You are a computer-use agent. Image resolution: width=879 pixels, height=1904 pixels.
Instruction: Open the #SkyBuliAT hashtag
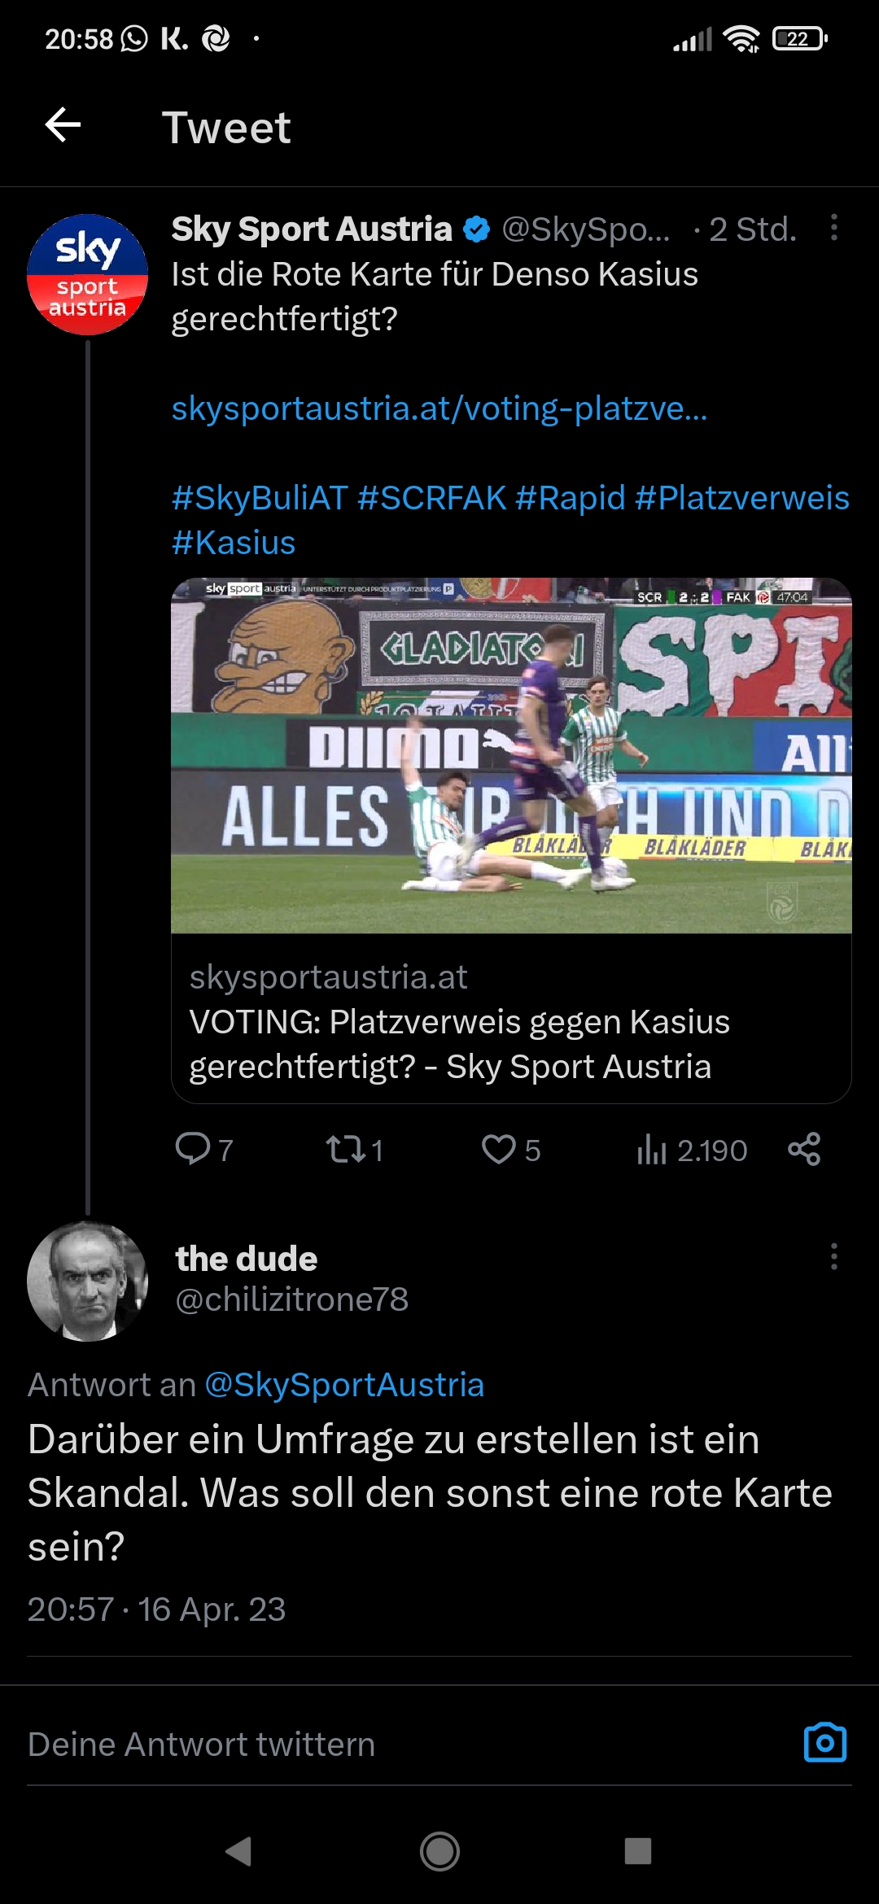click(260, 498)
